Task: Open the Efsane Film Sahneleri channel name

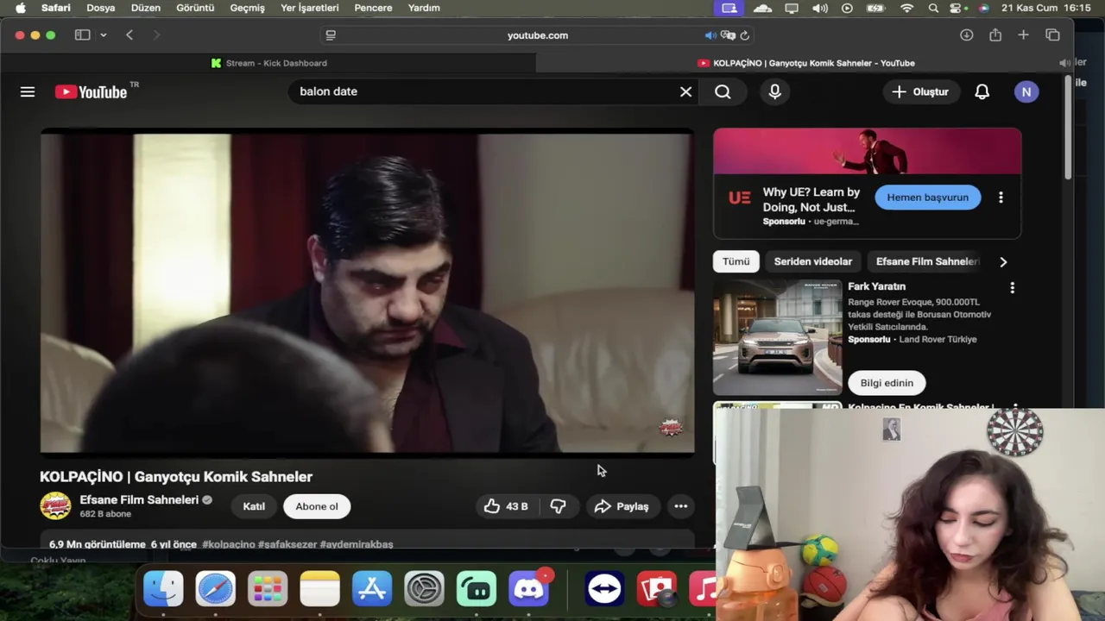Action: (x=139, y=499)
